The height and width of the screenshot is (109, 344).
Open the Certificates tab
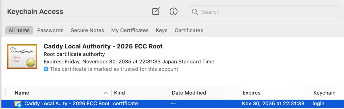click(x=189, y=30)
